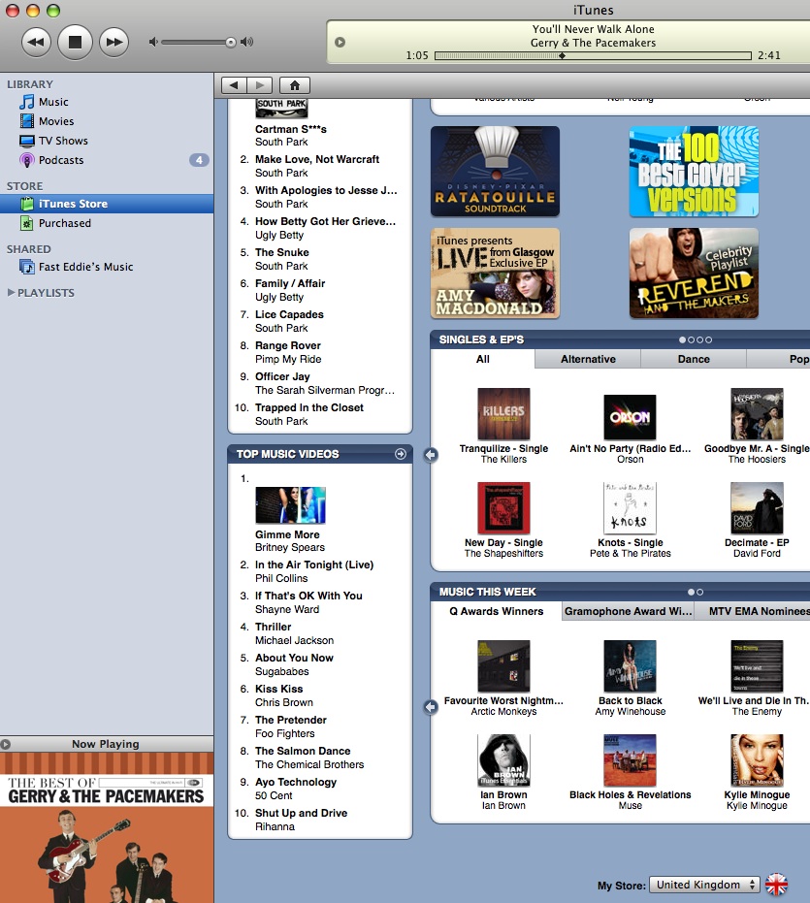Open the Kylie Minogue album cover

757,760
